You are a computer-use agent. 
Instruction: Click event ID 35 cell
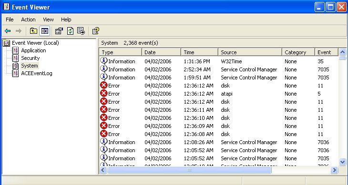320,61
